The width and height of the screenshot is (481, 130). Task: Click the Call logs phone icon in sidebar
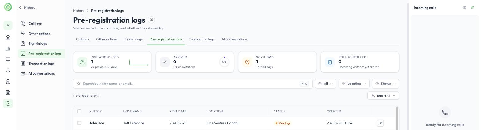tap(23, 24)
